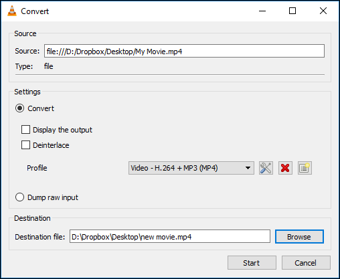This screenshot has width=340, height=279.
Task: Click the Profile label text
Action: [x=37, y=168]
